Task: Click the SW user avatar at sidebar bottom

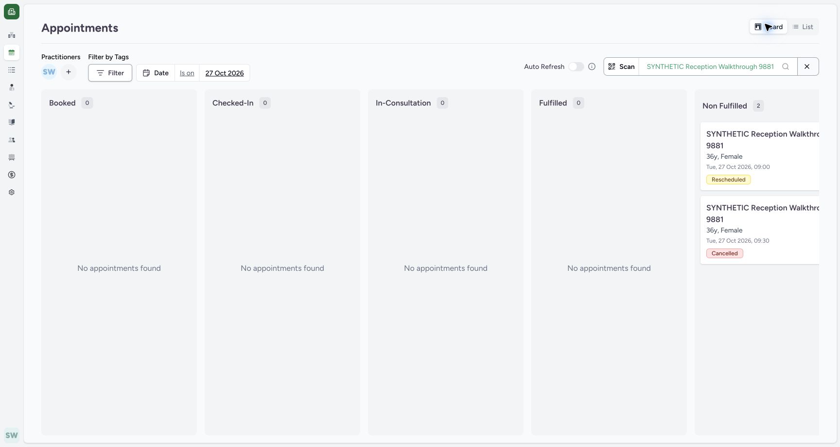Action: coord(12,435)
